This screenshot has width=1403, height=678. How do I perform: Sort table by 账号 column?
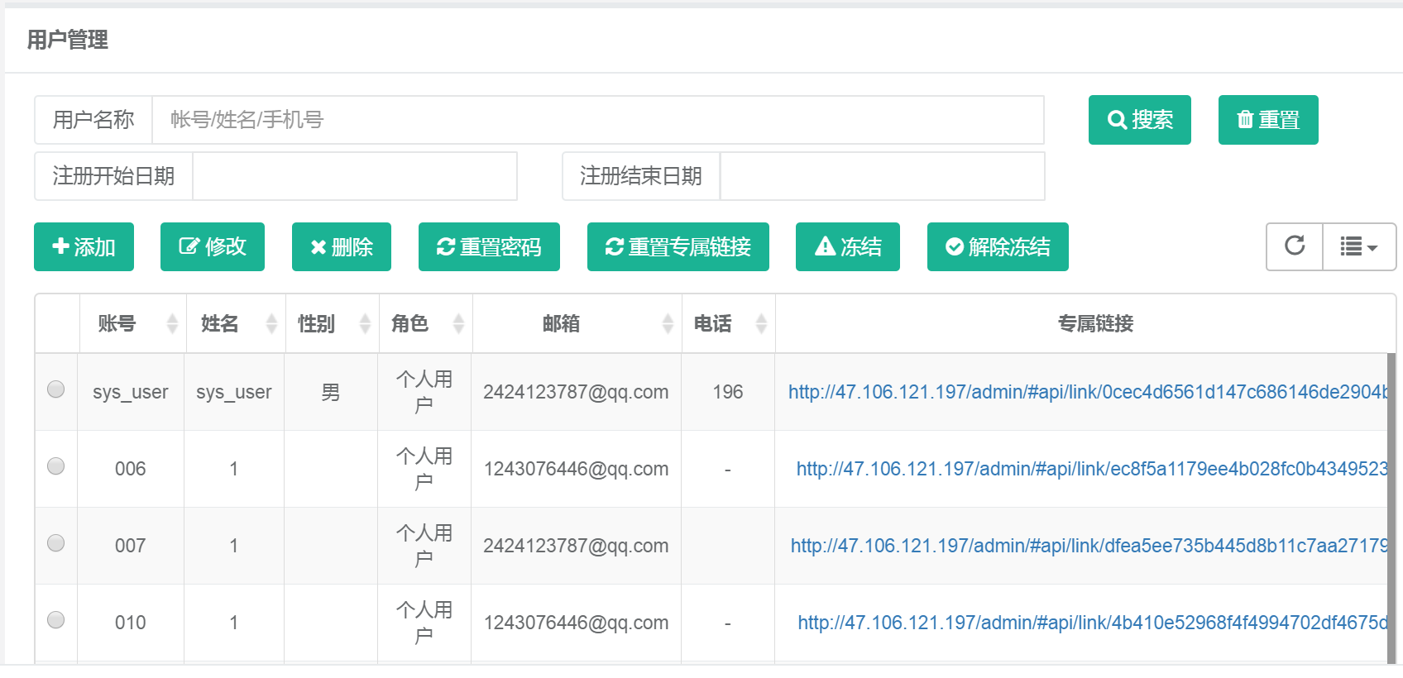[132, 323]
